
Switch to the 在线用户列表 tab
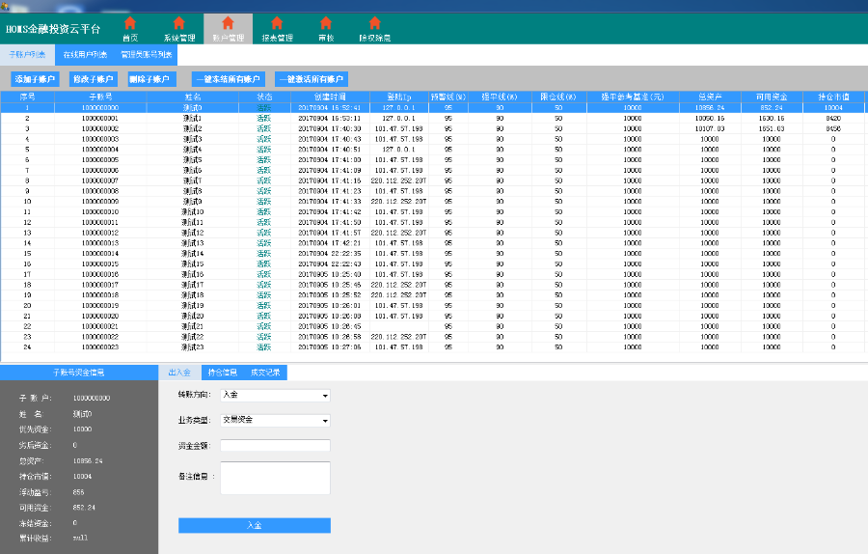coord(85,54)
